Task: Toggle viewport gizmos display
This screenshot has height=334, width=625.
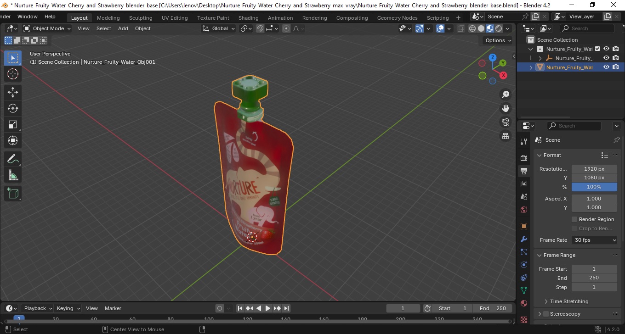Action: [x=420, y=28]
